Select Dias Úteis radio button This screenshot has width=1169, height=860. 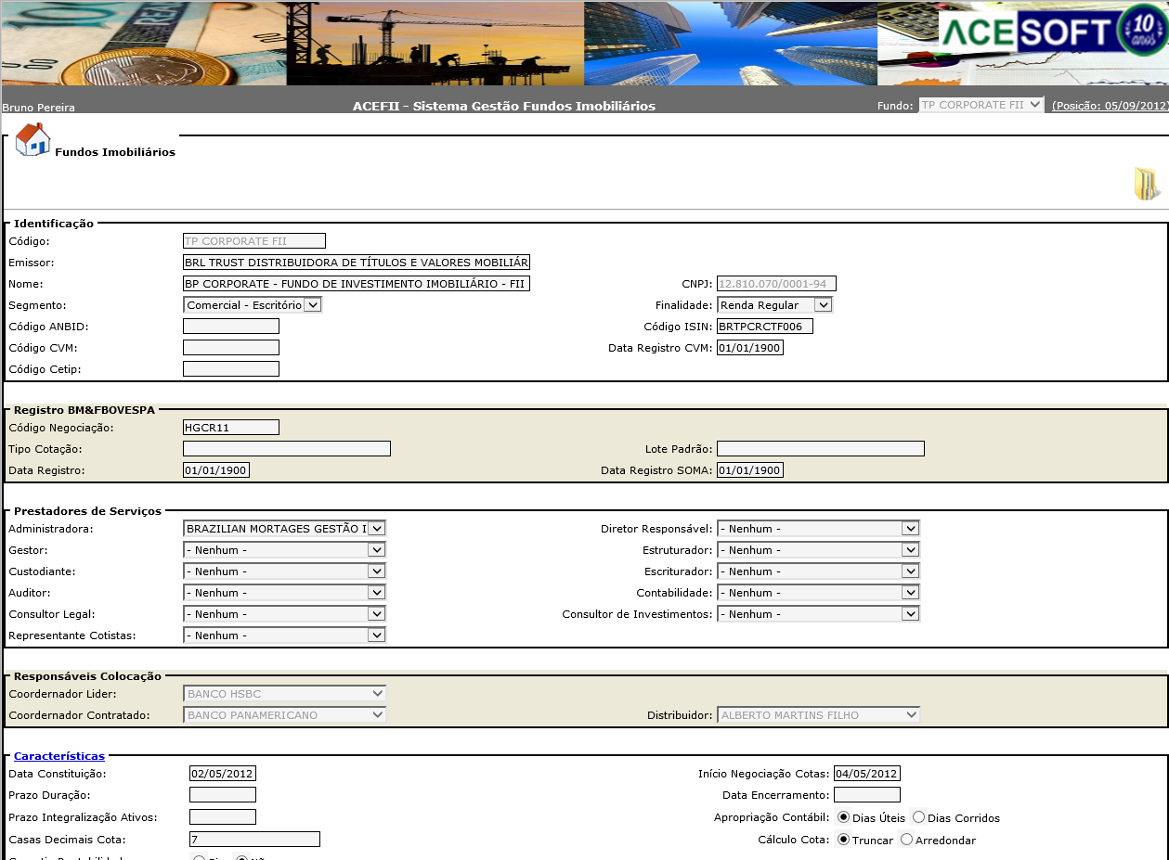pyautogui.click(x=843, y=817)
